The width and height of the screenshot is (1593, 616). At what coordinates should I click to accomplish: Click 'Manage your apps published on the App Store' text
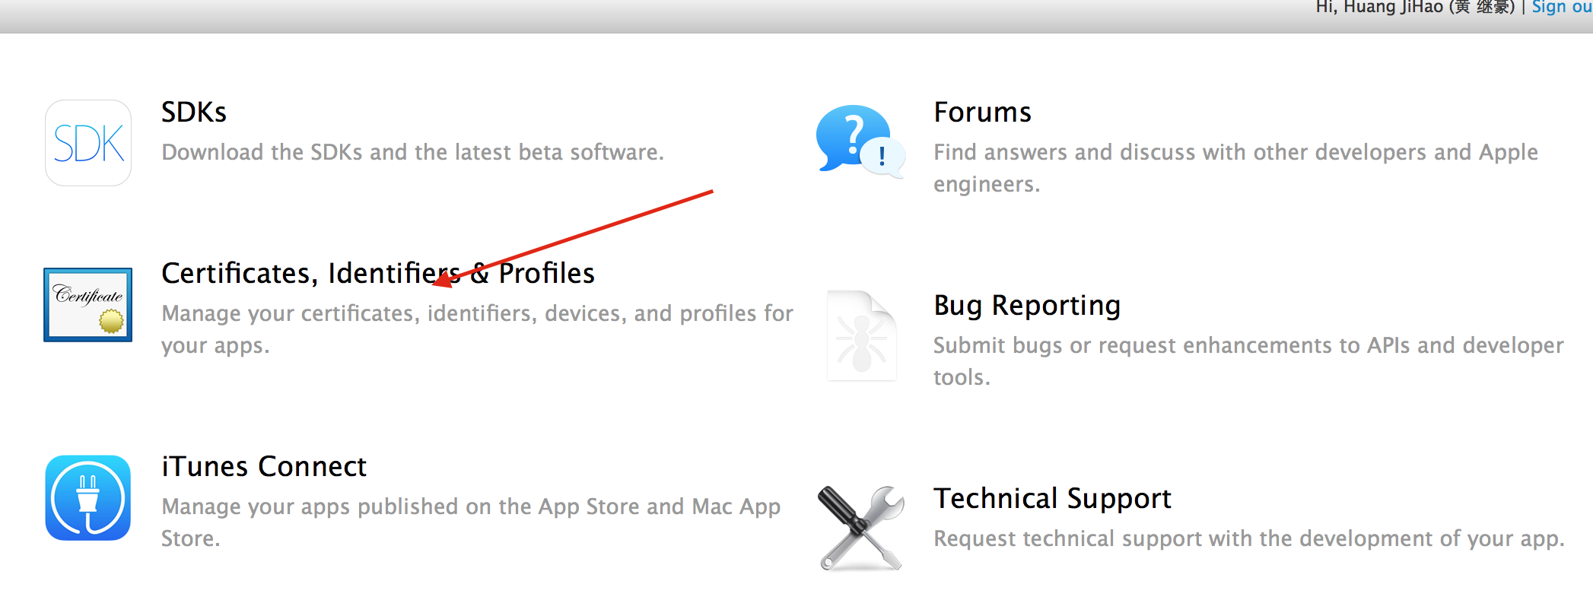pos(471,522)
